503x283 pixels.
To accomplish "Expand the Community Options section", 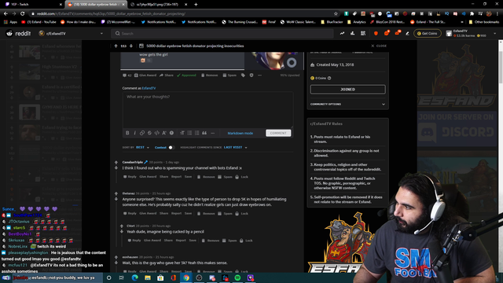I will coord(347,105).
